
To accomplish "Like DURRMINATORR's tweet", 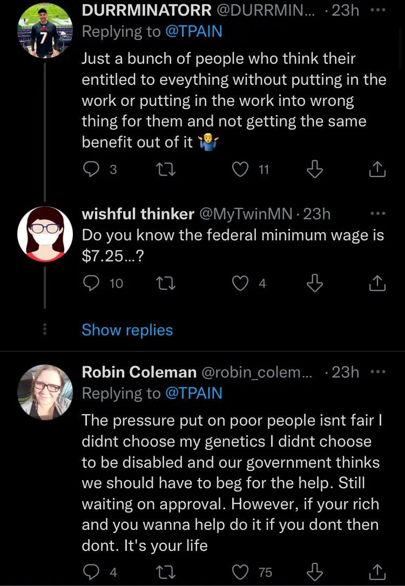I will [x=239, y=170].
